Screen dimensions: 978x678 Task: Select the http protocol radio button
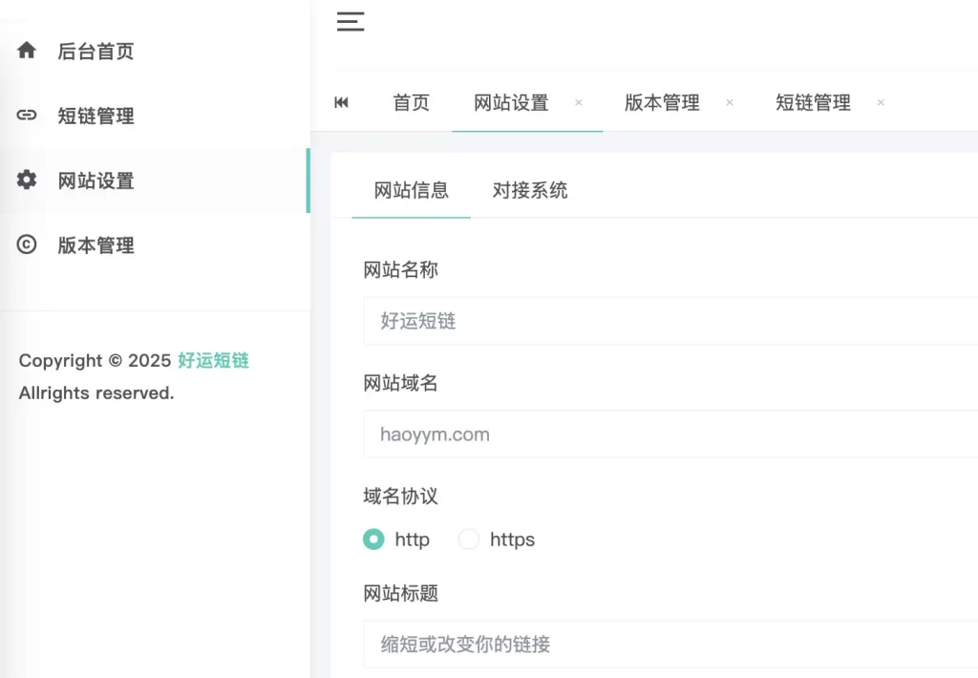click(x=373, y=540)
